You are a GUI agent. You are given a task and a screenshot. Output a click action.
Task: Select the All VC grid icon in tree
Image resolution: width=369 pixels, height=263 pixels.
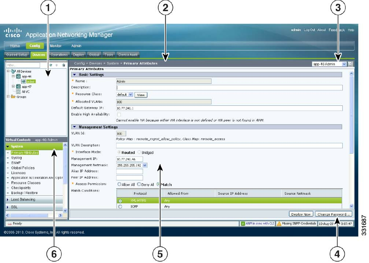[x=18, y=91]
